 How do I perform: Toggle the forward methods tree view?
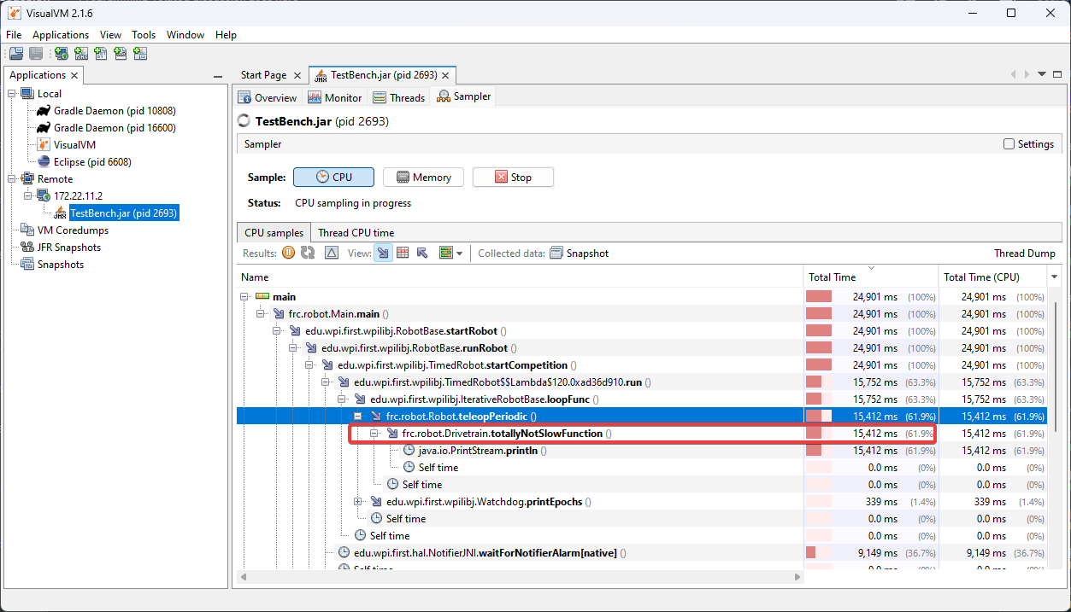tap(383, 253)
